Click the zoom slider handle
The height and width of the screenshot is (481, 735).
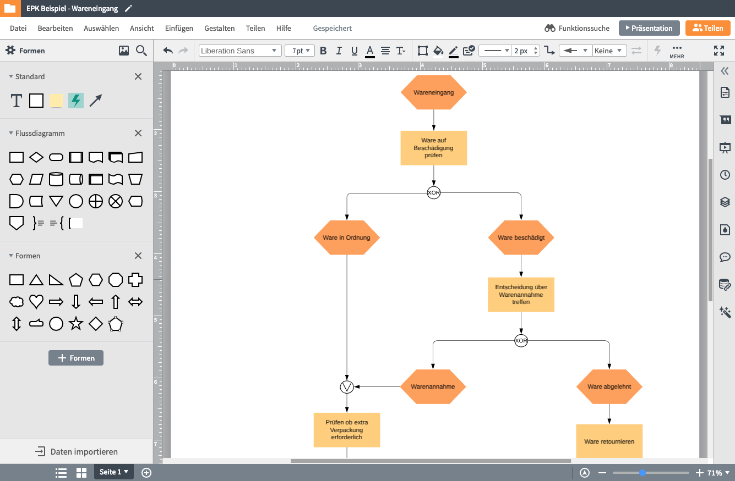pyautogui.click(x=642, y=473)
